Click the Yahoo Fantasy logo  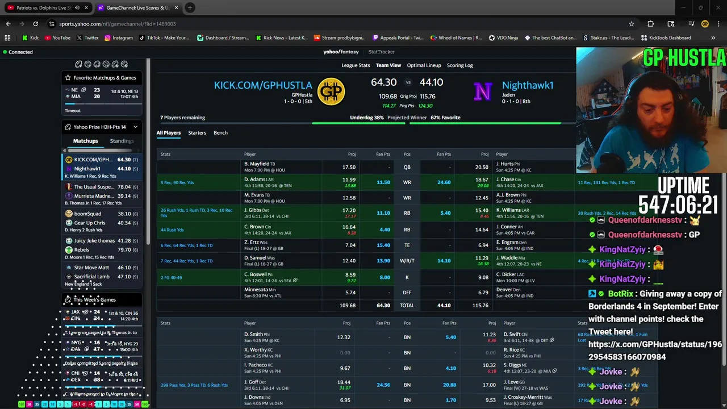tap(341, 52)
